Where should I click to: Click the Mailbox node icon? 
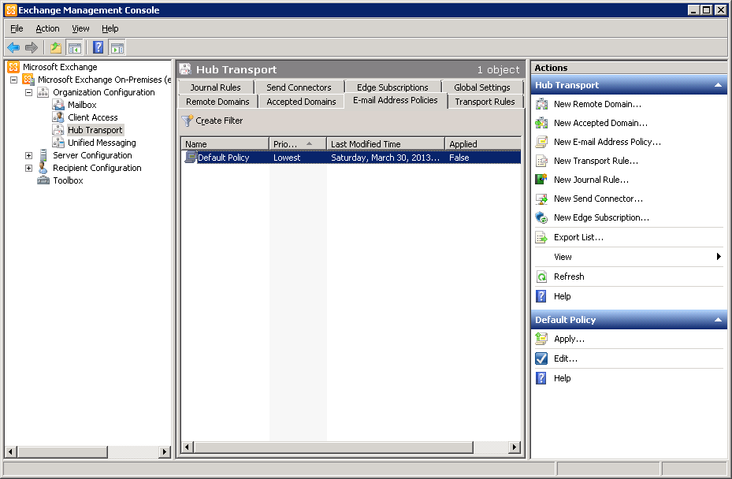pyautogui.click(x=58, y=105)
